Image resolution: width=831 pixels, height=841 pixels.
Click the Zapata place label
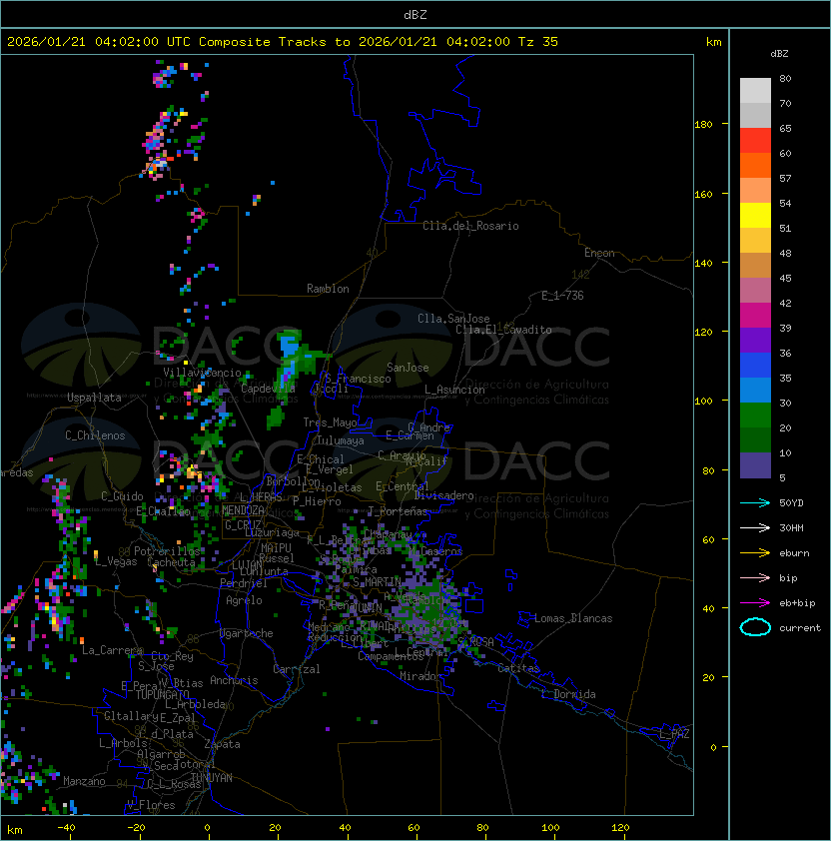click(x=222, y=744)
